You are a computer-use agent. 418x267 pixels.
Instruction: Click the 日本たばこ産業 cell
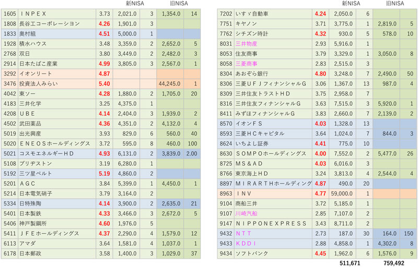point(57,64)
